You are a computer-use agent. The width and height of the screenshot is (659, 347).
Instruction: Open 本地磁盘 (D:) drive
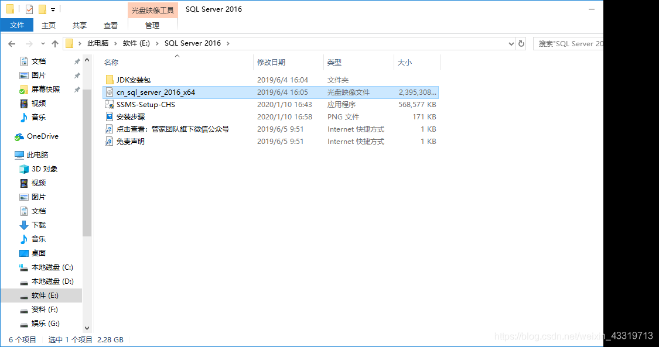[52, 281]
